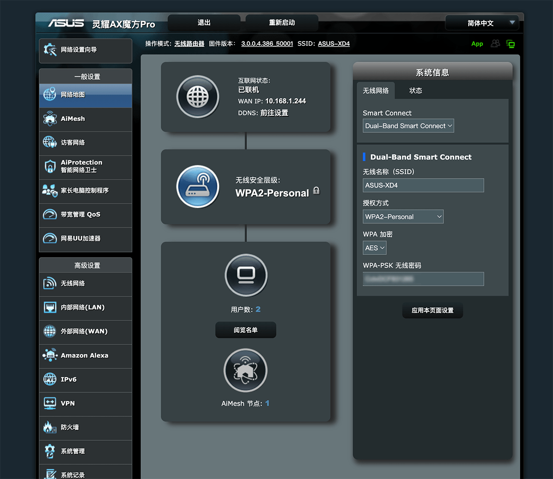The height and width of the screenshot is (479, 553).
Task: Switch to the 无线网络 tab
Action: tap(376, 91)
